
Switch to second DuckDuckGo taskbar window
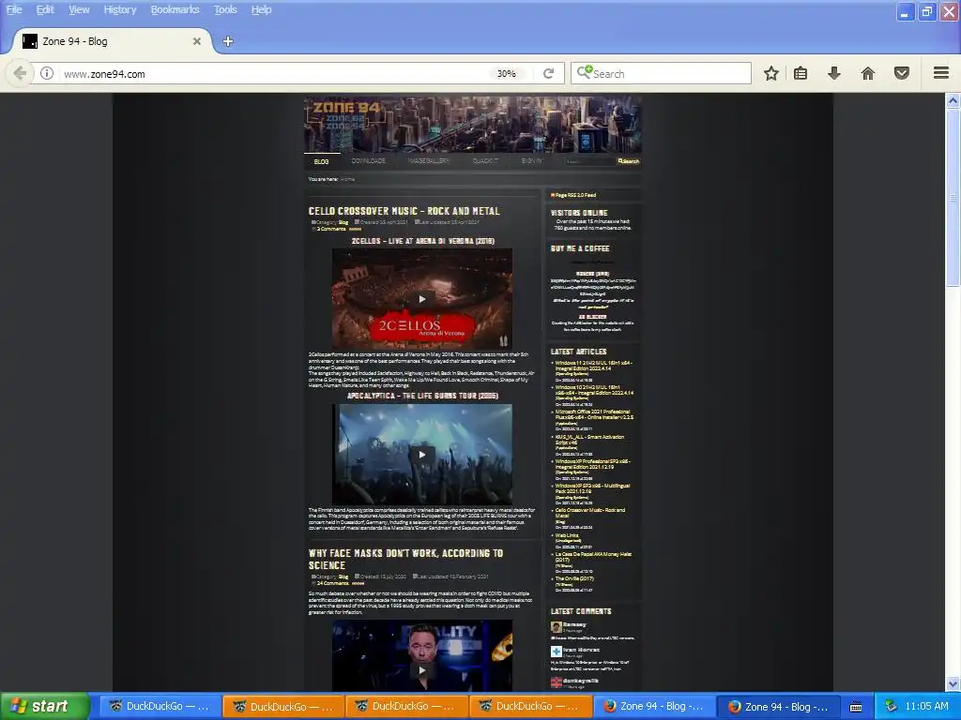click(x=282, y=706)
